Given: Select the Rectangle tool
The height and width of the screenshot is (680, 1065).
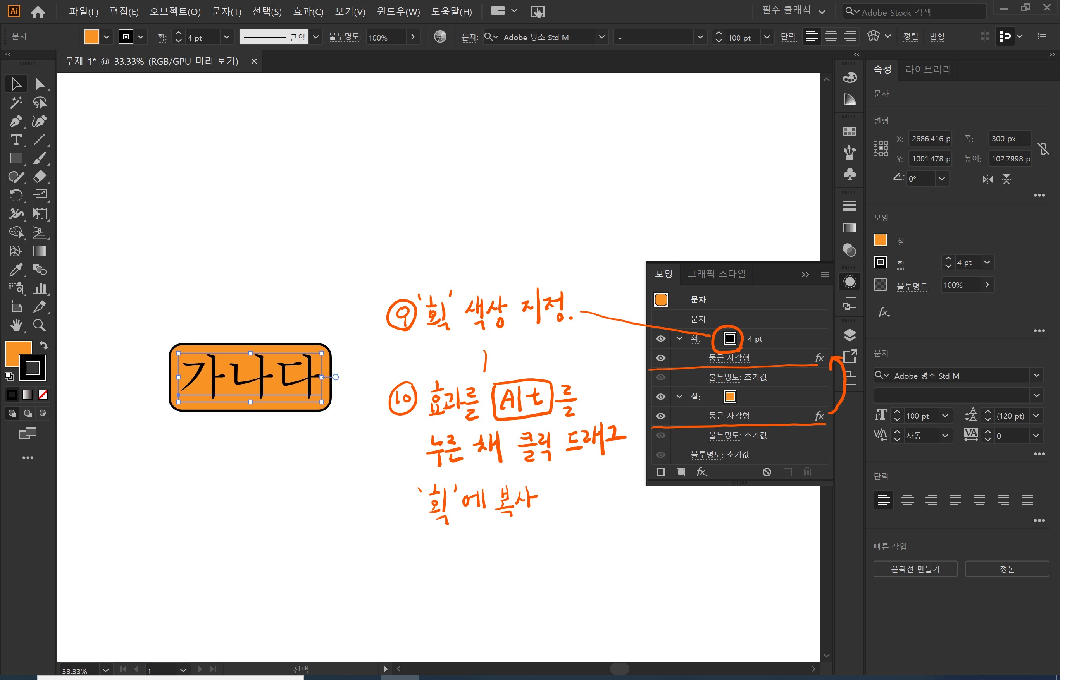Looking at the screenshot, I should [x=16, y=158].
